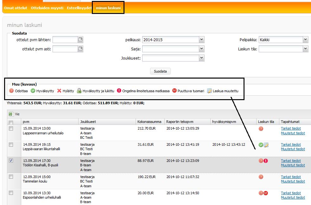The width and height of the screenshot is (311, 205).
Task: Sort by the pvm column header
Action: pyautogui.click(x=50, y=122)
